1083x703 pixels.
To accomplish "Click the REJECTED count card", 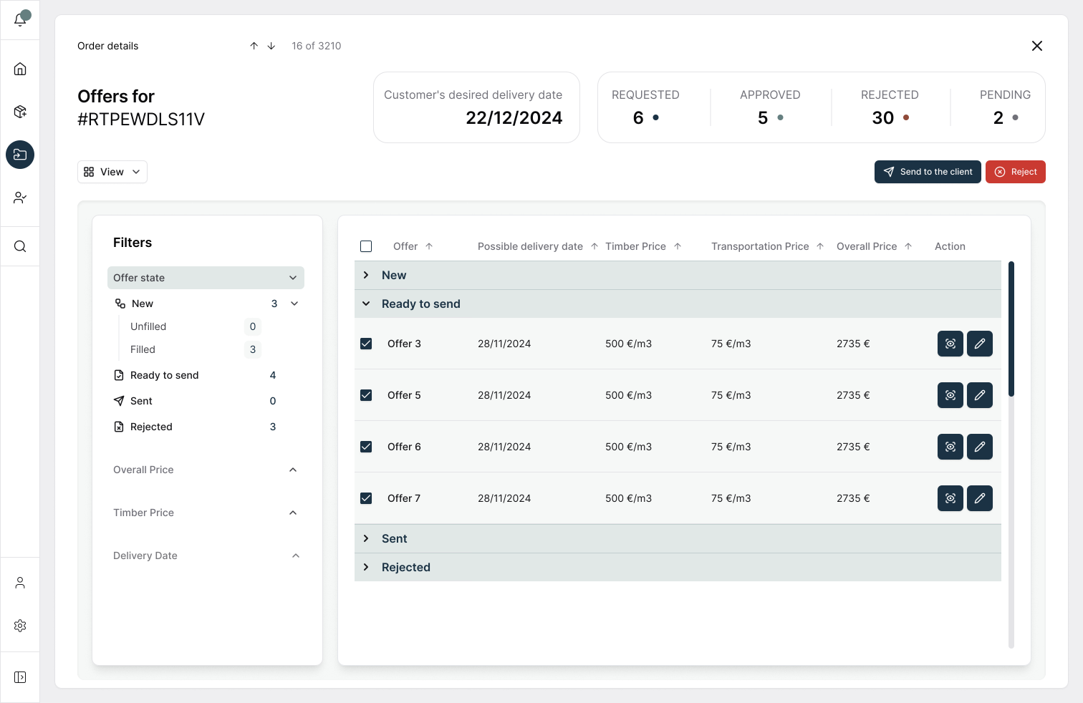I will [x=890, y=107].
